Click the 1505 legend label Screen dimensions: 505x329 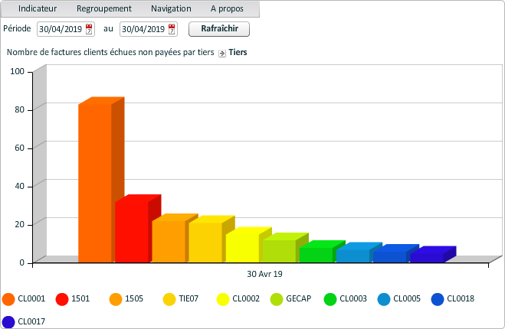click(134, 298)
